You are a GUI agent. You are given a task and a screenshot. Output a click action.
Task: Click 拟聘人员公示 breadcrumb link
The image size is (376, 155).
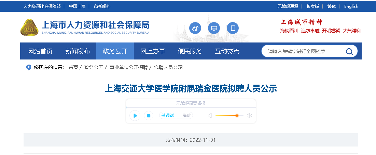pyautogui.click(x=168, y=67)
